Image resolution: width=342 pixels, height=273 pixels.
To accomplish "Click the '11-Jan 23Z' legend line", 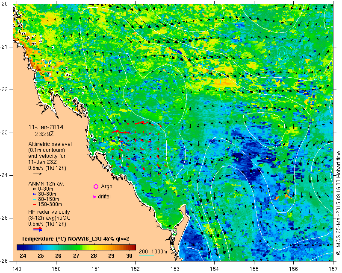I will [41, 162].
